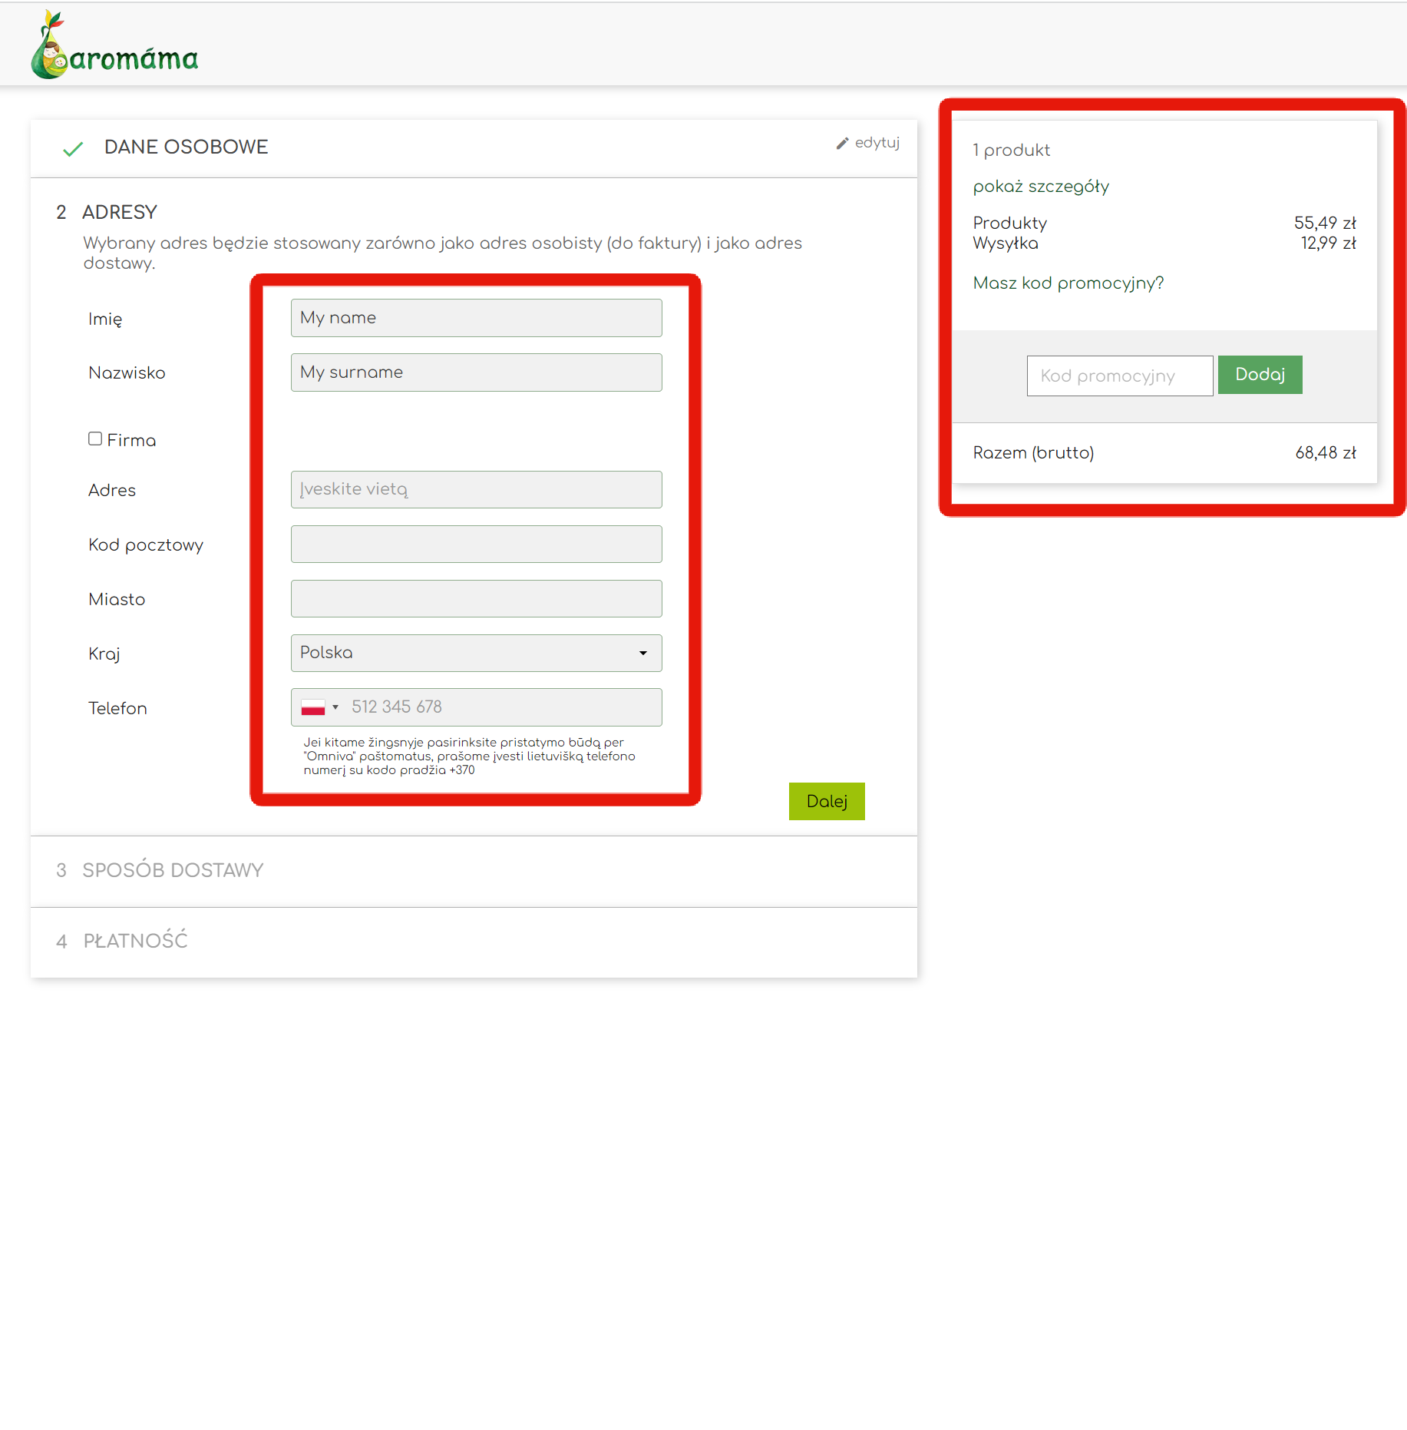
Task: Click the Nazwisko surname field
Action: [x=476, y=372]
